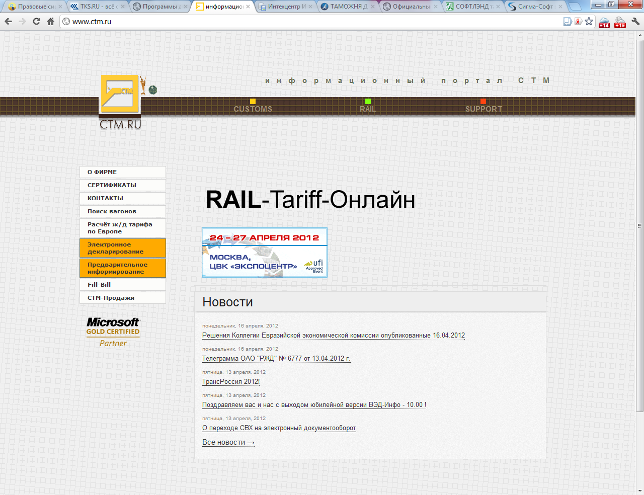The width and height of the screenshot is (644, 495).
Task: Click the green square above RAIL
Action: point(368,101)
